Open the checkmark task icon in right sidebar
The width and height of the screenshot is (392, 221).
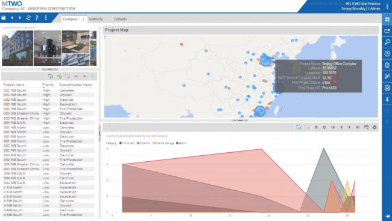[387, 88]
